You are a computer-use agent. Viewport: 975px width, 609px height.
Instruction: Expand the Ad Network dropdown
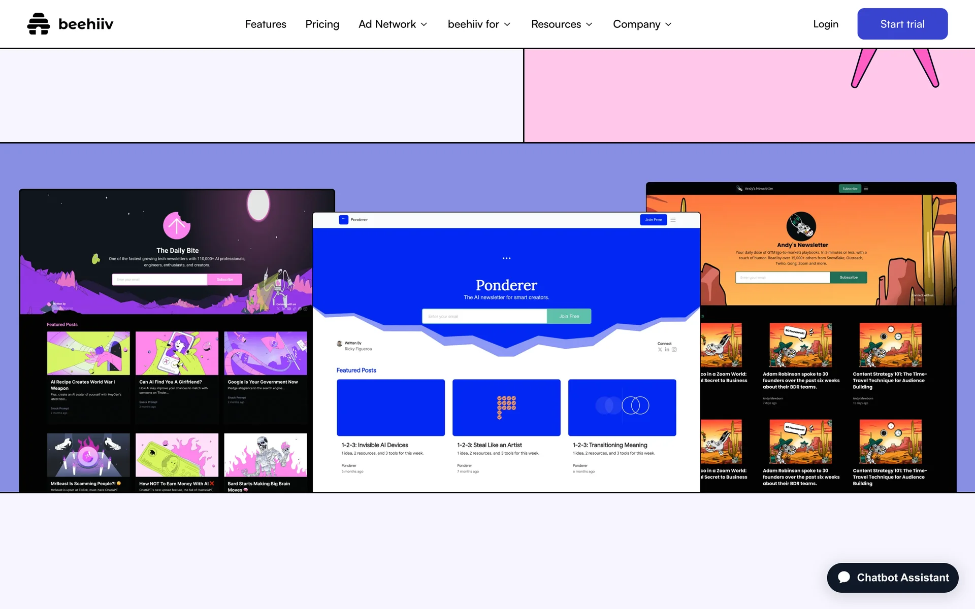click(393, 24)
